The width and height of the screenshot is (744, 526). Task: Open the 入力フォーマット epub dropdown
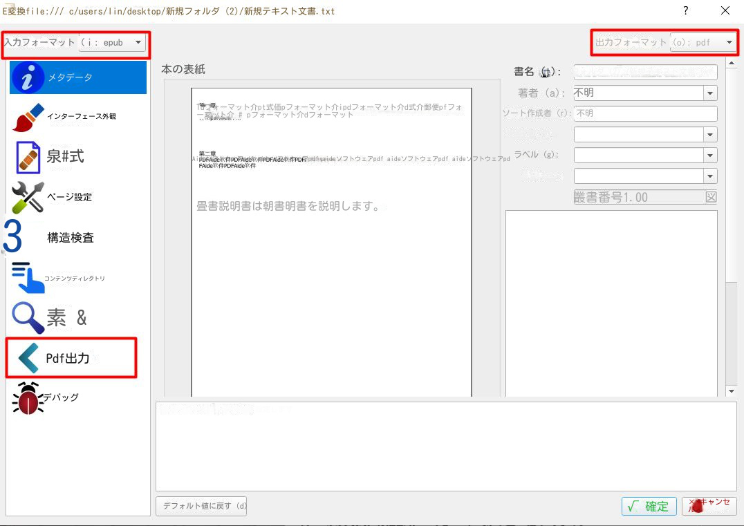pos(112,42)
